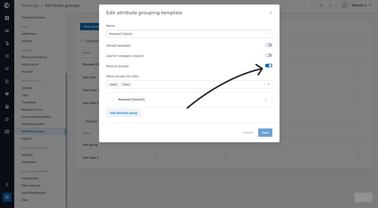Open Signals settings page
Viewport: 378px width, 208px height.
[26, 139]
